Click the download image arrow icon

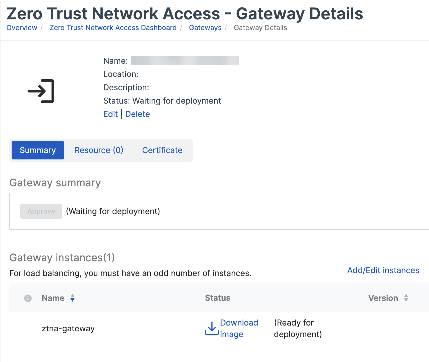(x=212, y=329)
